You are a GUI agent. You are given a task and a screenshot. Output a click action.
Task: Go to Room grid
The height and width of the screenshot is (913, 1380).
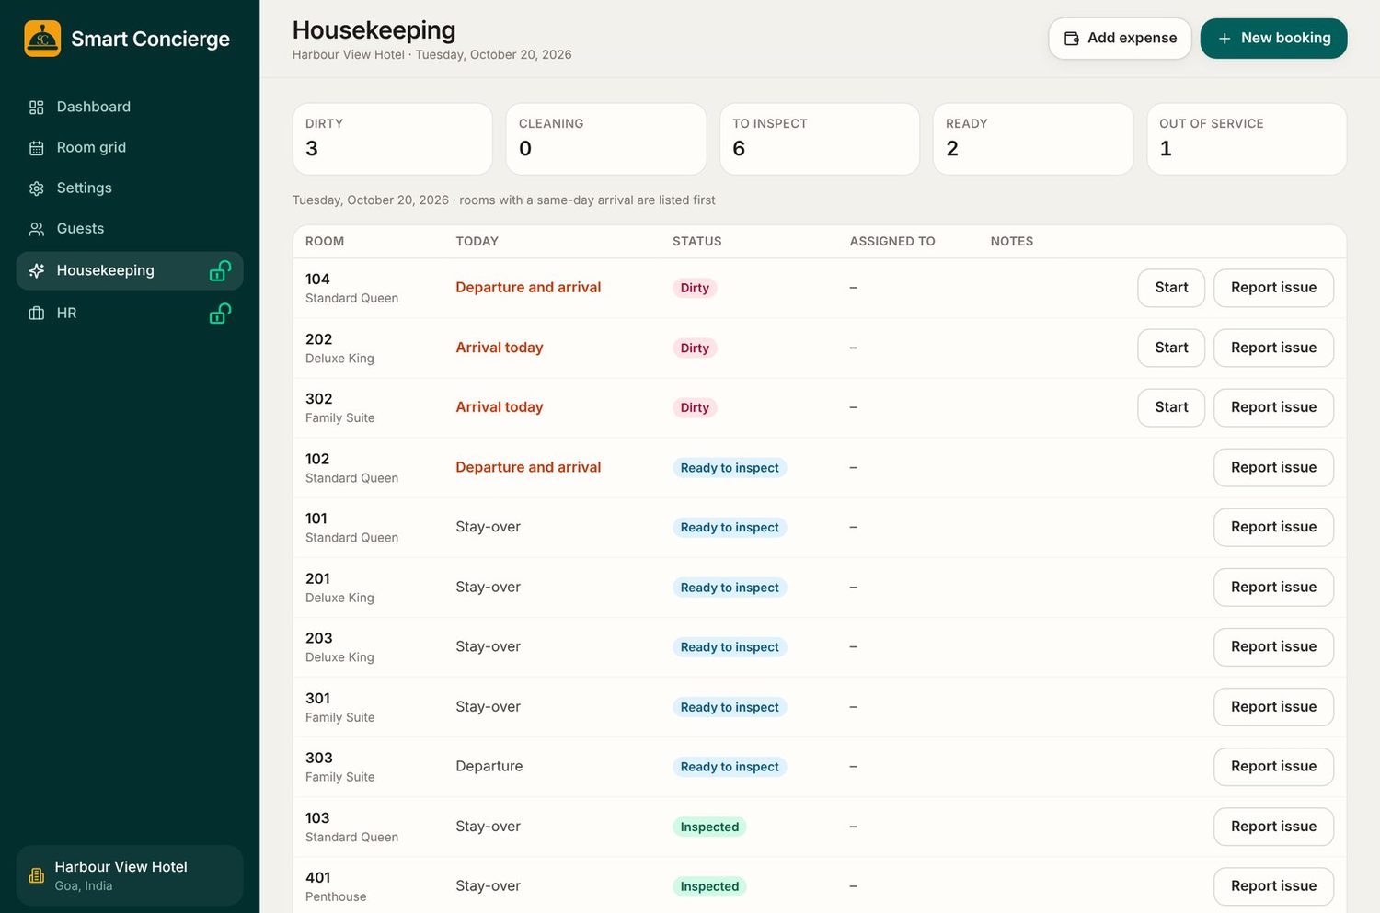point(130,147)
